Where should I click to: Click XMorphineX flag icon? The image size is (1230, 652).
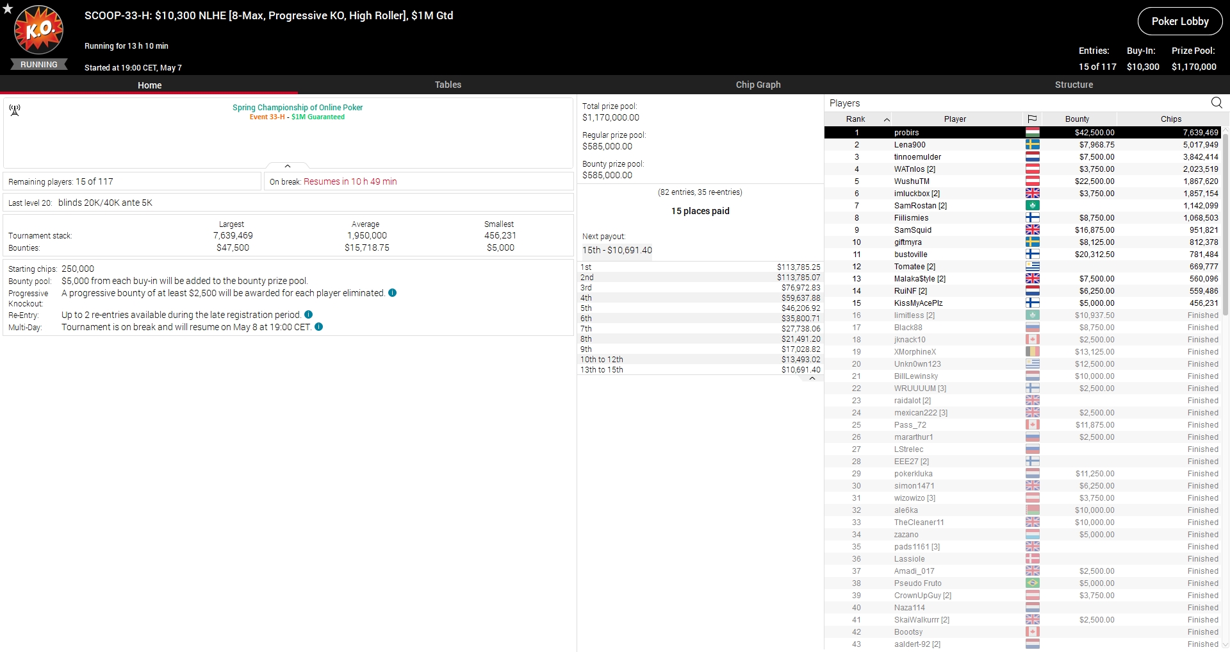[x=1032, y=352]
